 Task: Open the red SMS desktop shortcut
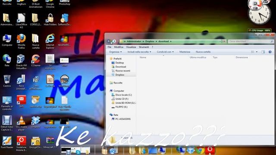pyautogui.click(x=21, y=102)
